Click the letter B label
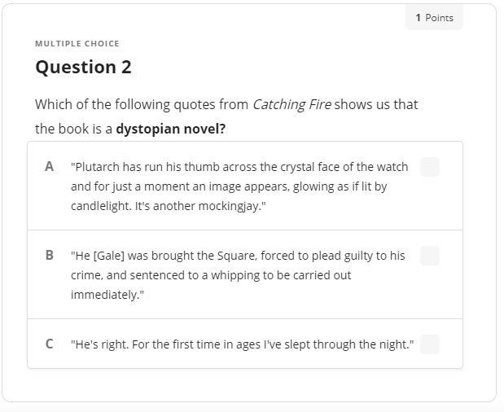The width and height of the screenshot is (504, 412). coord(50,256)
